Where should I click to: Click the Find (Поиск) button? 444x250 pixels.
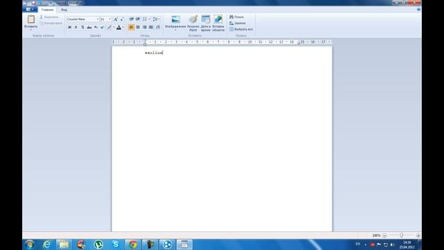[237, 17]
